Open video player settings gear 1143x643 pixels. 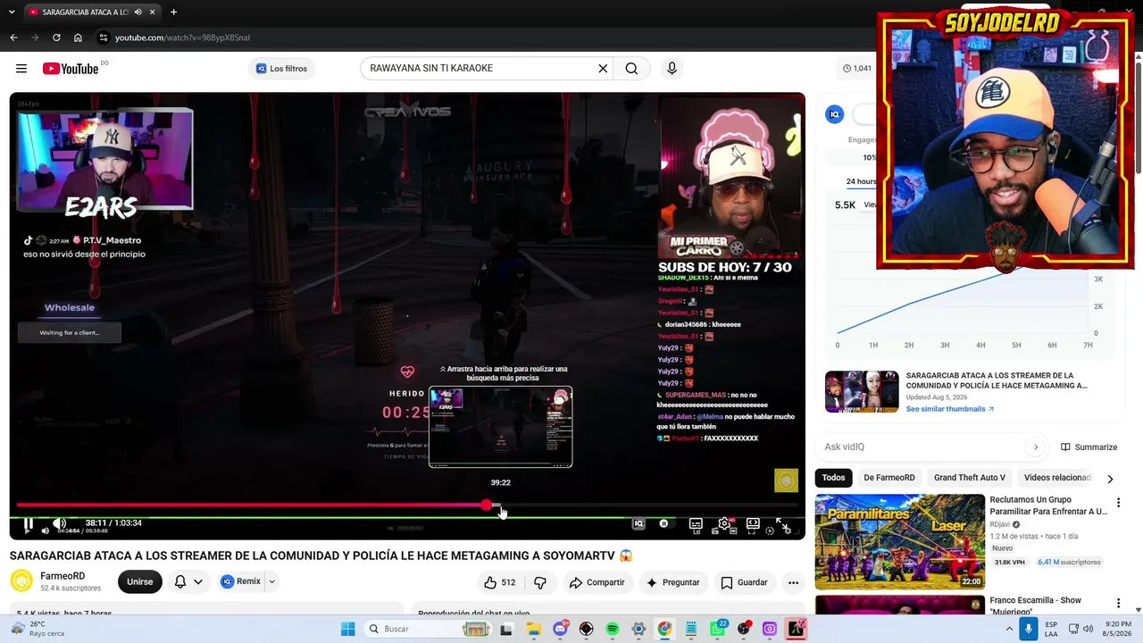(x=724, y=523)
